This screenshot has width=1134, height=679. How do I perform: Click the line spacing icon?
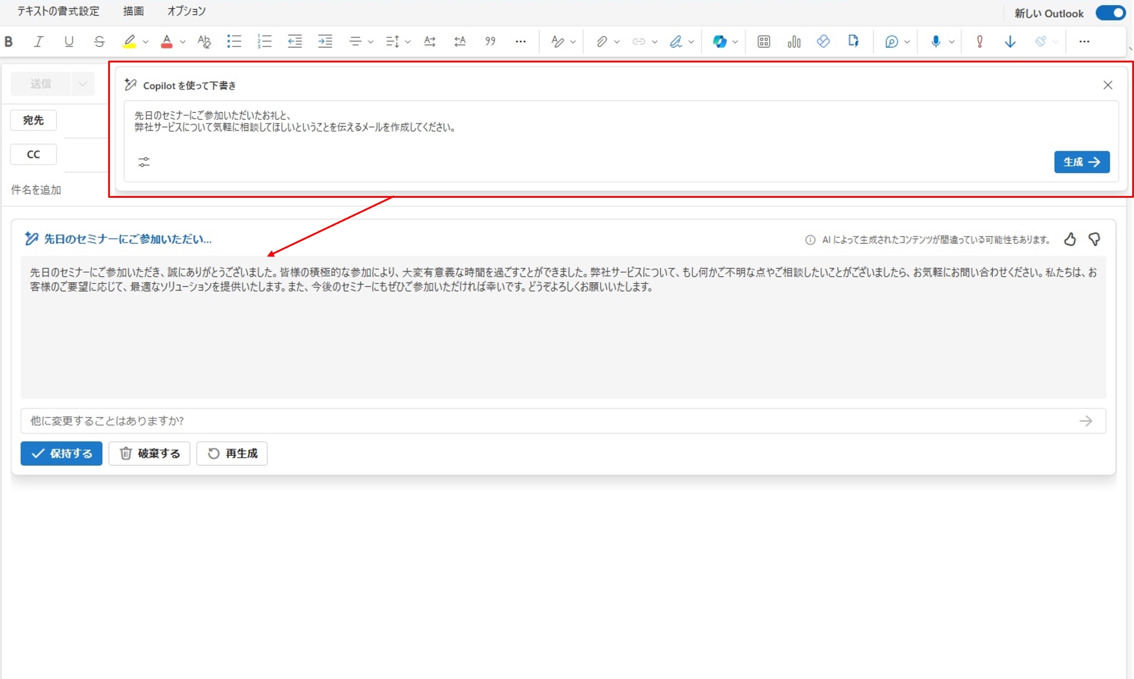392,41
